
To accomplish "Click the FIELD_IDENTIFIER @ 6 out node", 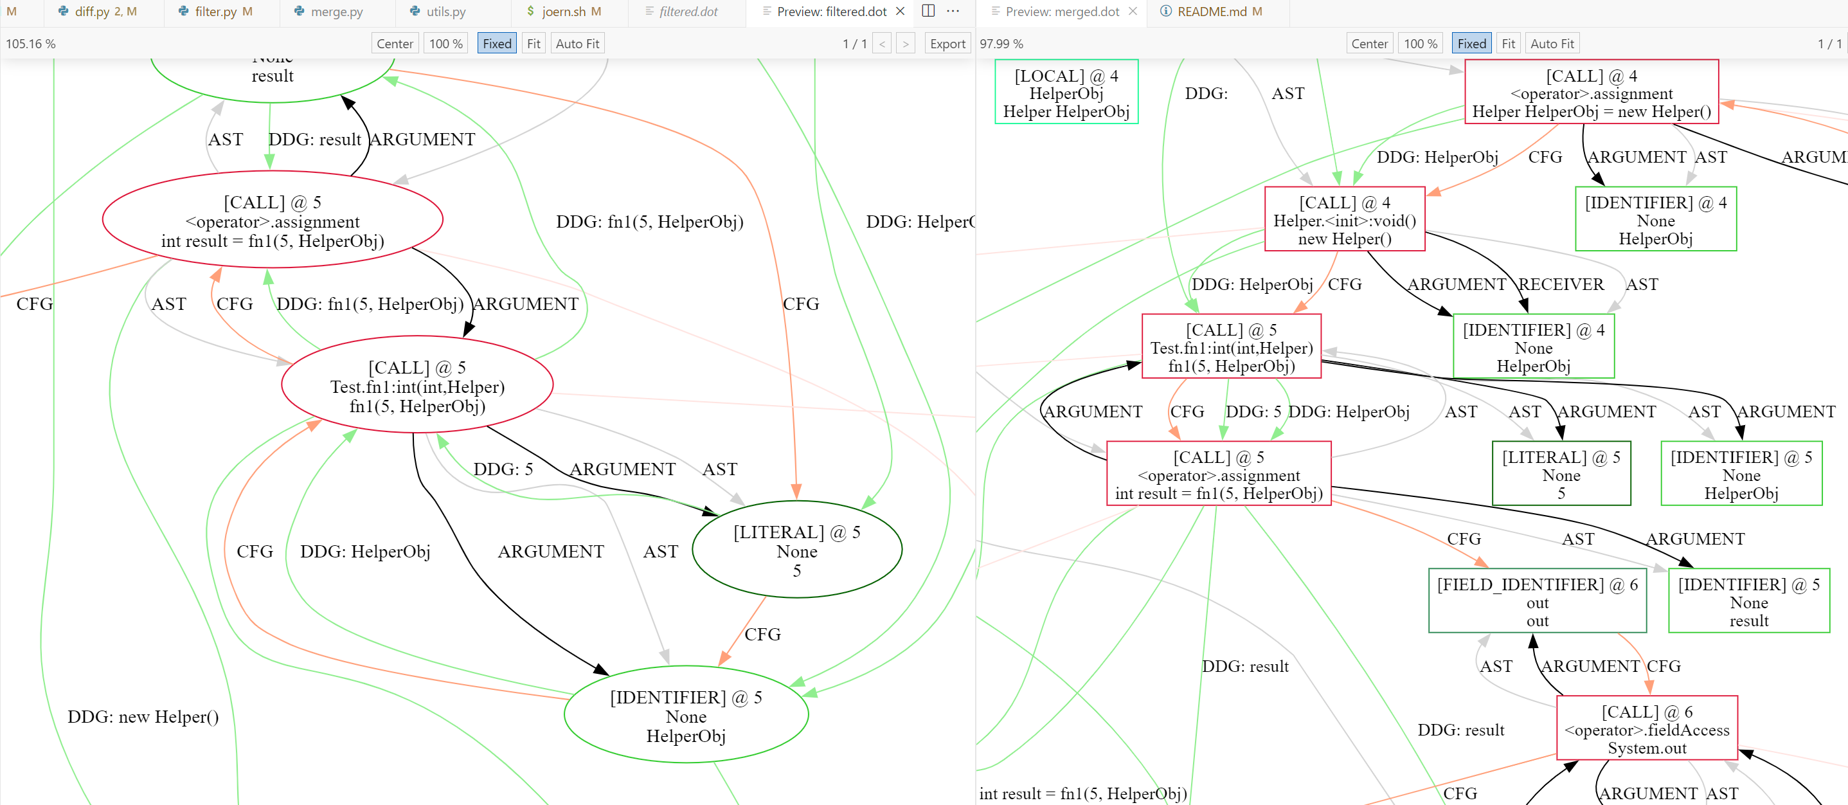I will click(1537, 601).
